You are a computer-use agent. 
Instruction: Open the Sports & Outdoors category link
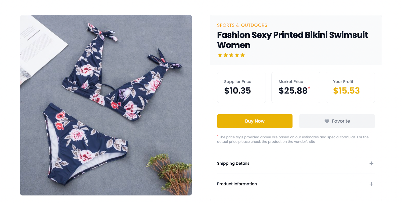click(x=242, y=25)
